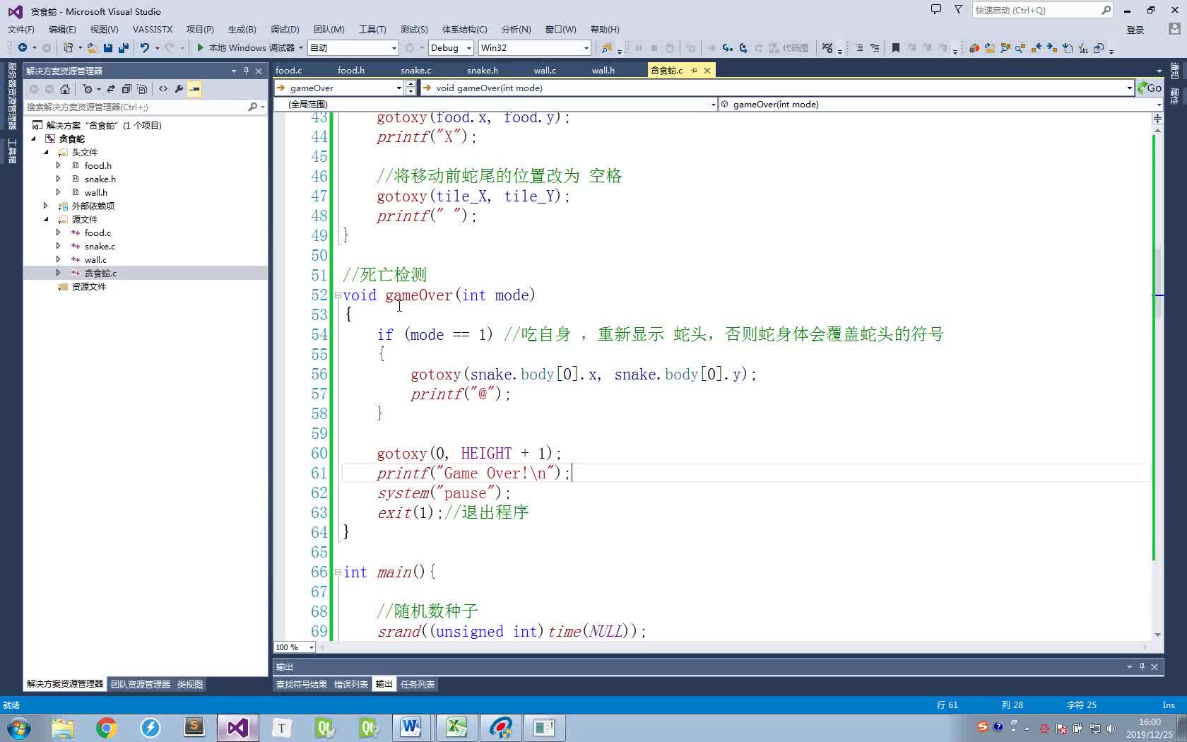Screen dimensions: 1187x742
Task: Toggle the pin on 贪食蛇.c tab
Action: pyautogui.click(x=694, y=70)
